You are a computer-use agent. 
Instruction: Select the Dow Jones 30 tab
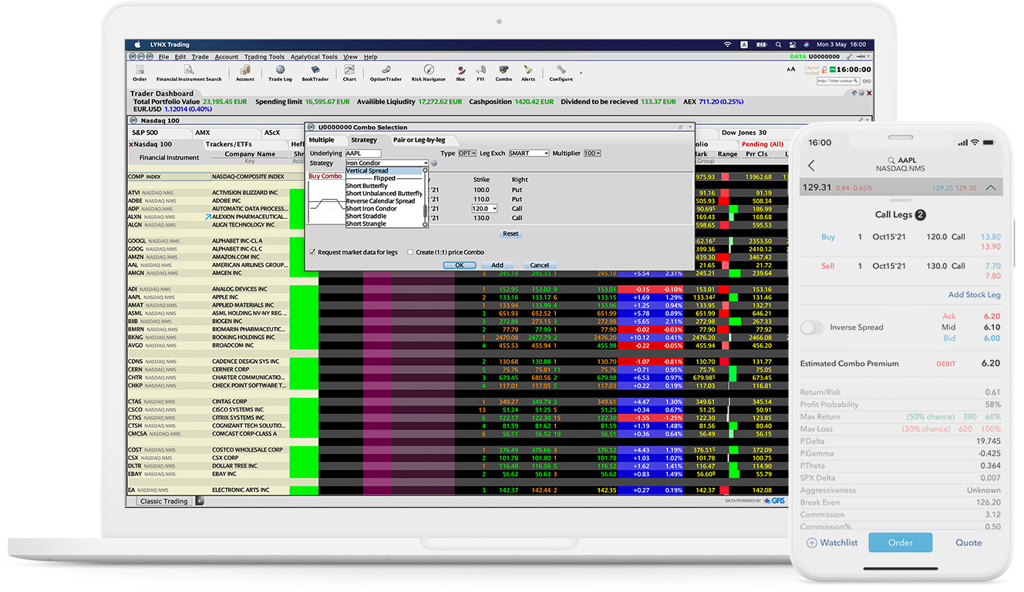(745, 133)
